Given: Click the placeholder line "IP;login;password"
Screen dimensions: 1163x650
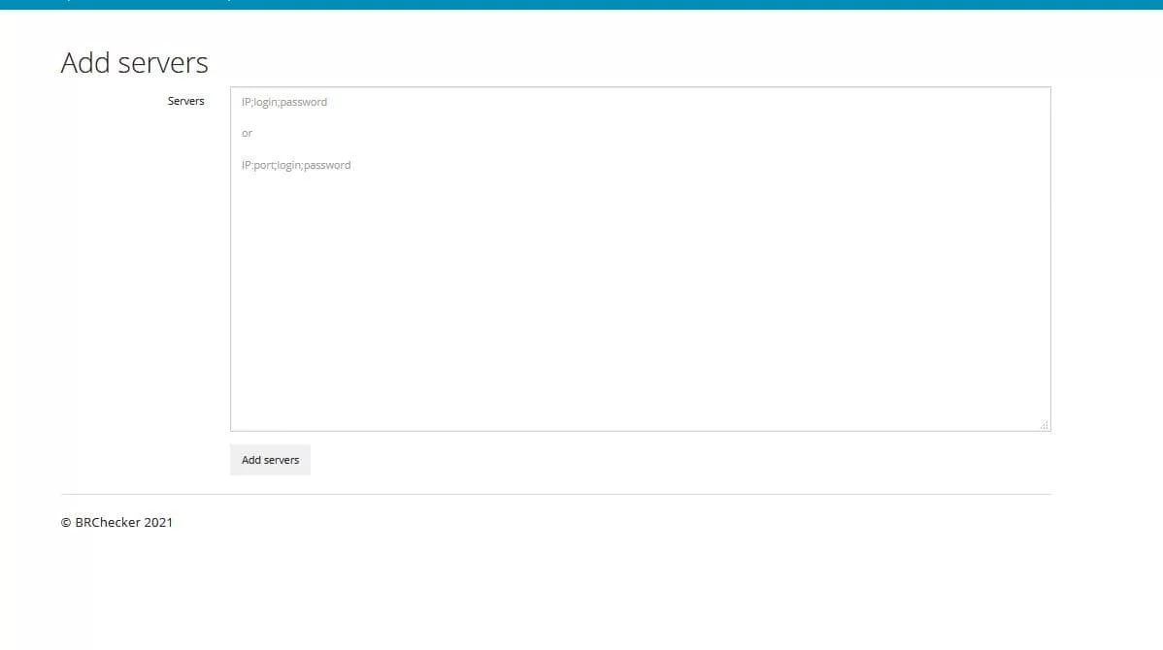Looking at the screenshot, I should (x=284, y=101).
